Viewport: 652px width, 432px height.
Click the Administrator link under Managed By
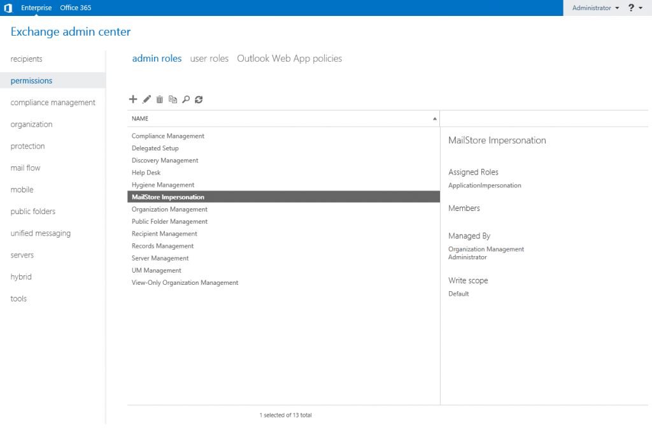click(x=467, y=257)
